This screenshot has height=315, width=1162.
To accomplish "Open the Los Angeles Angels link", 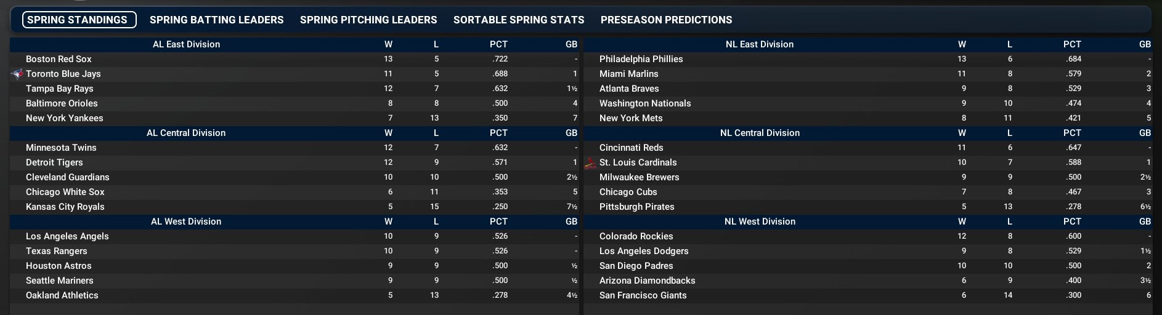I will coord(67,236).
